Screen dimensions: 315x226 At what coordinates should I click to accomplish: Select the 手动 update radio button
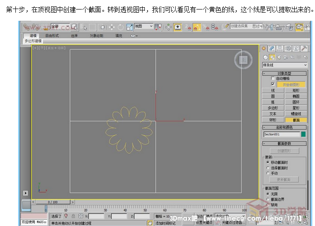click(267, 173)
